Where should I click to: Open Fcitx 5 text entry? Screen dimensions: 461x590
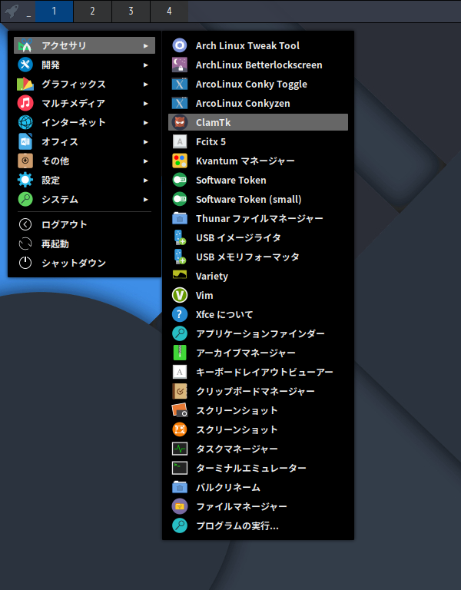(x=211, y=142)
